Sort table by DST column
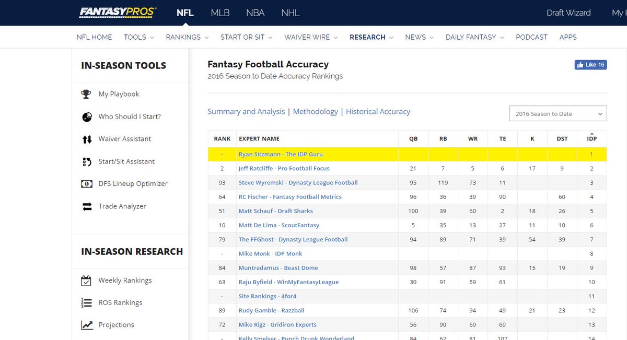Image resolution: width=627 pixels, height=340 pixels. pyautogui.click(x=562, y=139)
